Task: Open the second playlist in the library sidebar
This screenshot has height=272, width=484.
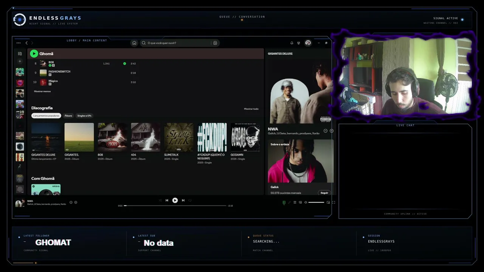Action: (x=20, y=83)
